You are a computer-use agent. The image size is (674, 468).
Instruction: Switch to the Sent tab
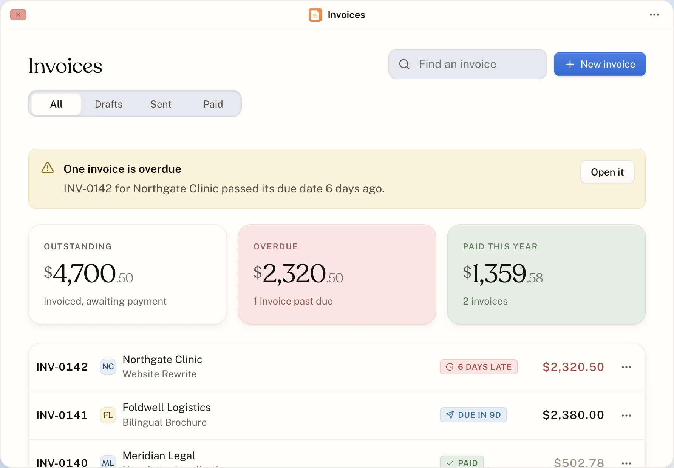click(161, 104)
